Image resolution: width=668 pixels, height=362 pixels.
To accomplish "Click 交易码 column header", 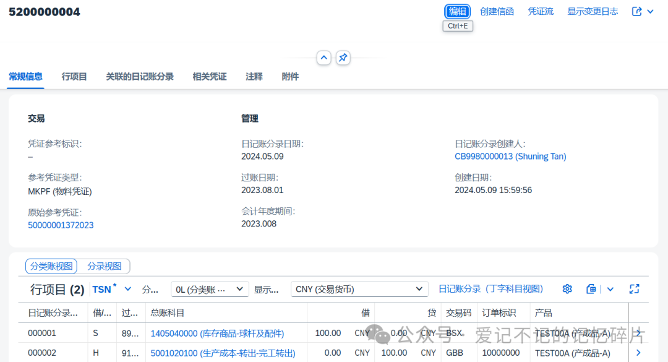I will (459, 313).
